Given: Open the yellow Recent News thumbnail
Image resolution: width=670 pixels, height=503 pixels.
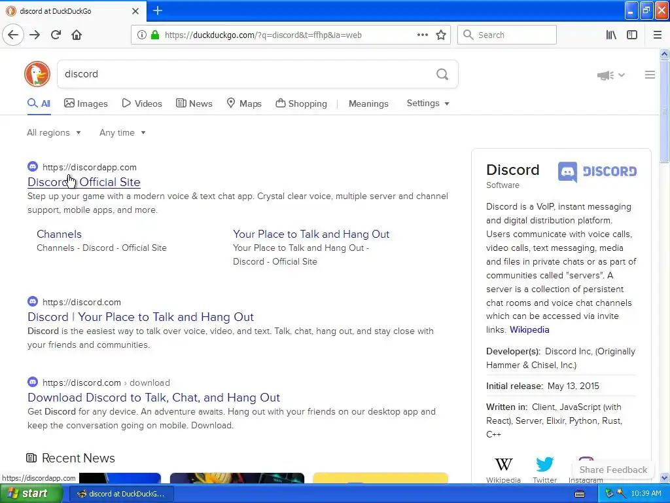Looking at the screenshot, I should (x=380, y=477).
